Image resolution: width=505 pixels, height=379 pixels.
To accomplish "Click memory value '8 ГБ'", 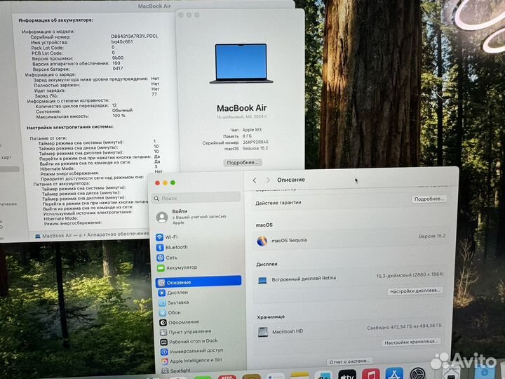I will click(247, 136).
